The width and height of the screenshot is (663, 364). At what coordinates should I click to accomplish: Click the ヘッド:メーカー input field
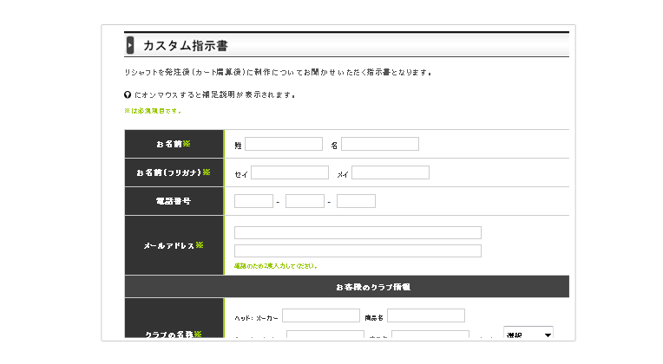[x=321, y=315]
